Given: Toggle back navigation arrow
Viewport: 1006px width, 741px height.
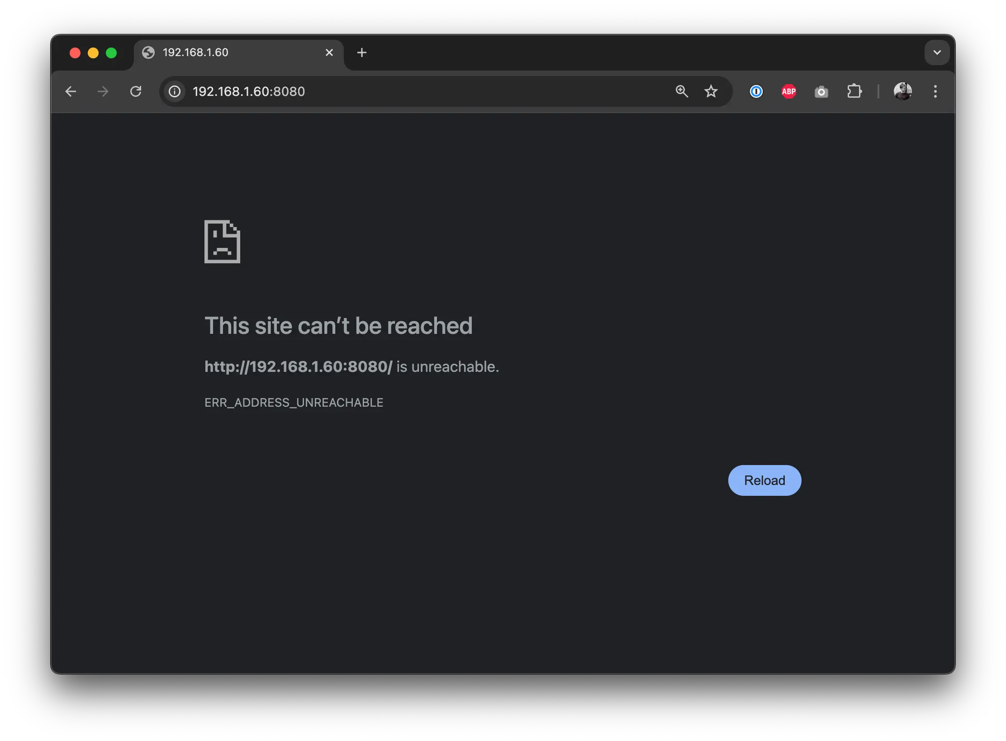Looking at the screenshot, I should click(71, 91).
